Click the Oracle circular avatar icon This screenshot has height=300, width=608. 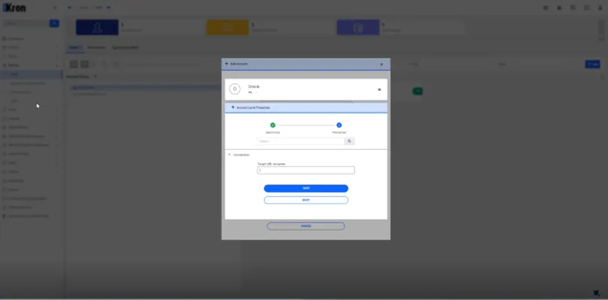point(235,89)
